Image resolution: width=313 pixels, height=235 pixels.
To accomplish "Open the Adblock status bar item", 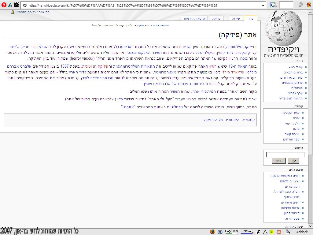I will 302,232.
